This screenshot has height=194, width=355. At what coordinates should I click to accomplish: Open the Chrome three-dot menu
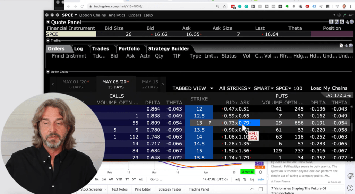[x=351, y=6]
